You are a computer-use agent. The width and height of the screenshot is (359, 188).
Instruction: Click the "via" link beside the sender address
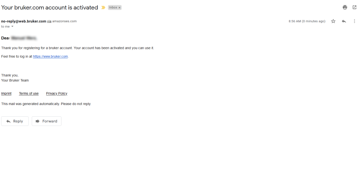(x=49, y=21)
